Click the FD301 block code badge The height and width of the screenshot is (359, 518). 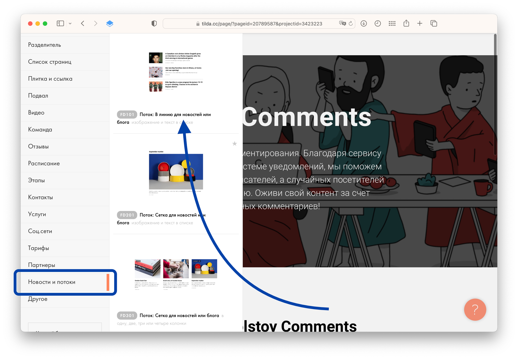point(127,316)
